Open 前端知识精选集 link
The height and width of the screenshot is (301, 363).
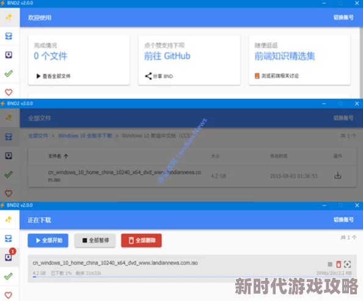point(285,56)
